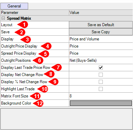The width and height of the screenshot is (133, 130).
Task: Tick the Highlight Last Trade checkbox
Action: (x=101, y=89)
